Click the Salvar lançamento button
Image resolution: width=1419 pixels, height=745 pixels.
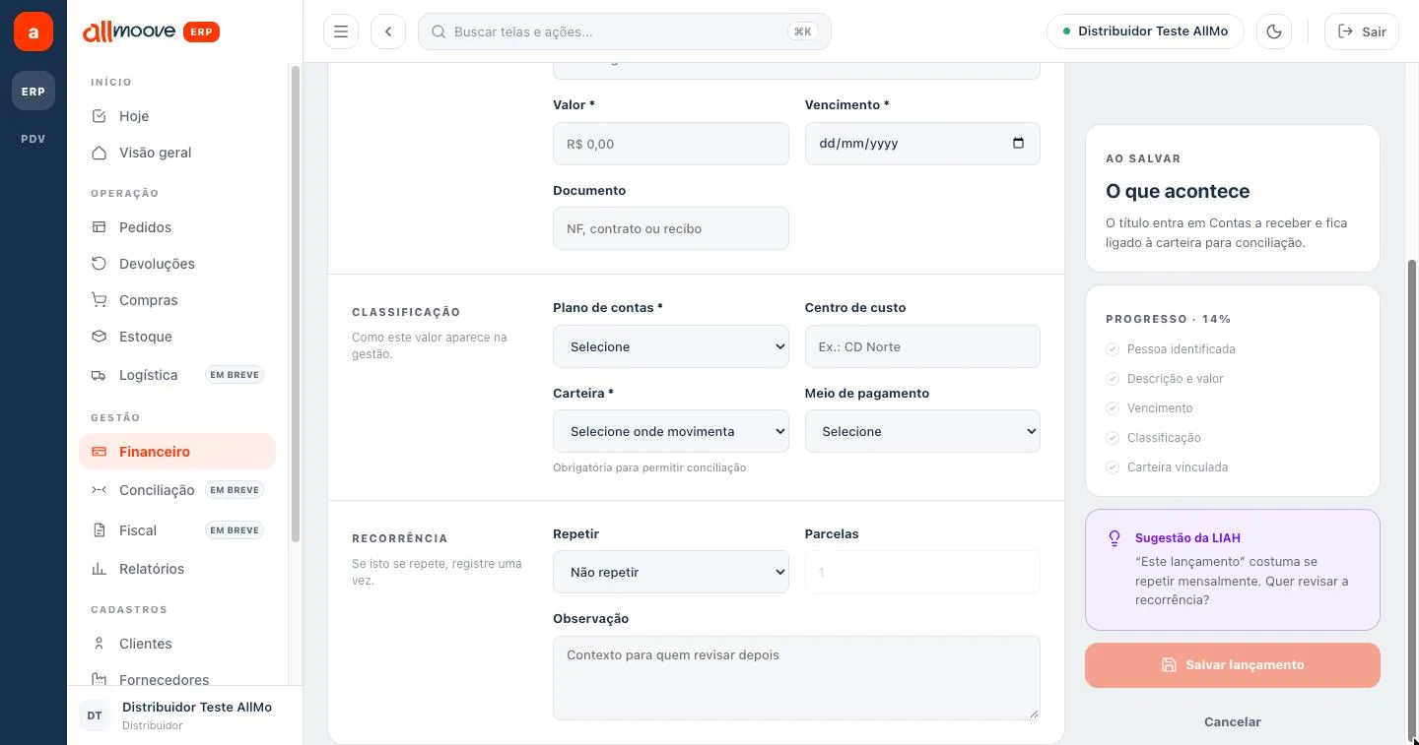click(1233, 665)
